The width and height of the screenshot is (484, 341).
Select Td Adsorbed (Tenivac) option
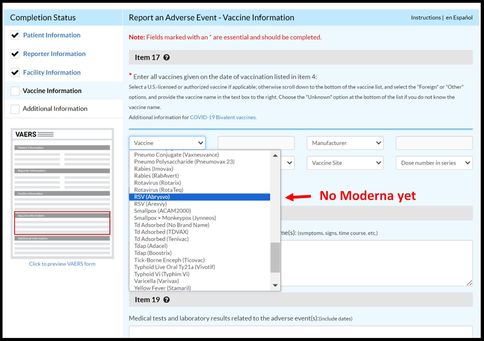[199, 239]
